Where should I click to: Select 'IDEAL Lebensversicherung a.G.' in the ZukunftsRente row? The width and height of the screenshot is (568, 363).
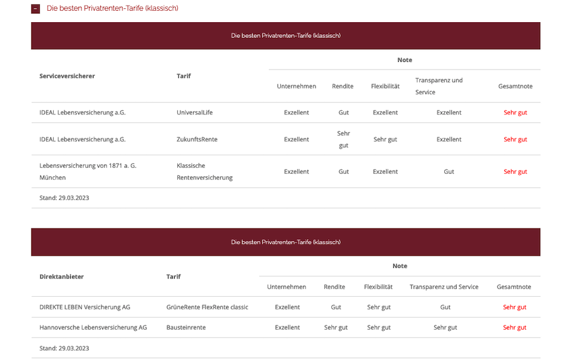click(x=83, y=140)
